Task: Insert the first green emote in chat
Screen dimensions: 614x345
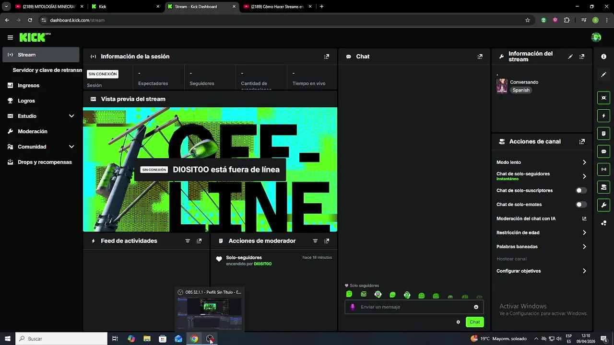Action: [x=349, y=294]
